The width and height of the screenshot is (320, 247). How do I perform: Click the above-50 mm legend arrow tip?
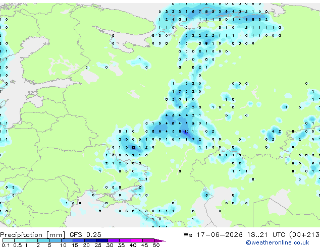click(x=160, y=241)
